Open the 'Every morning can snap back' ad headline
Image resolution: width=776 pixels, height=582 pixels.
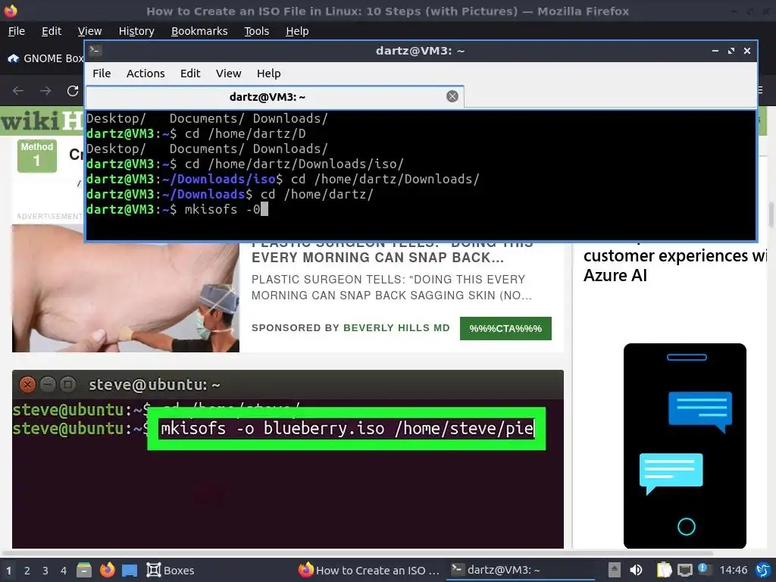[377, 258]
